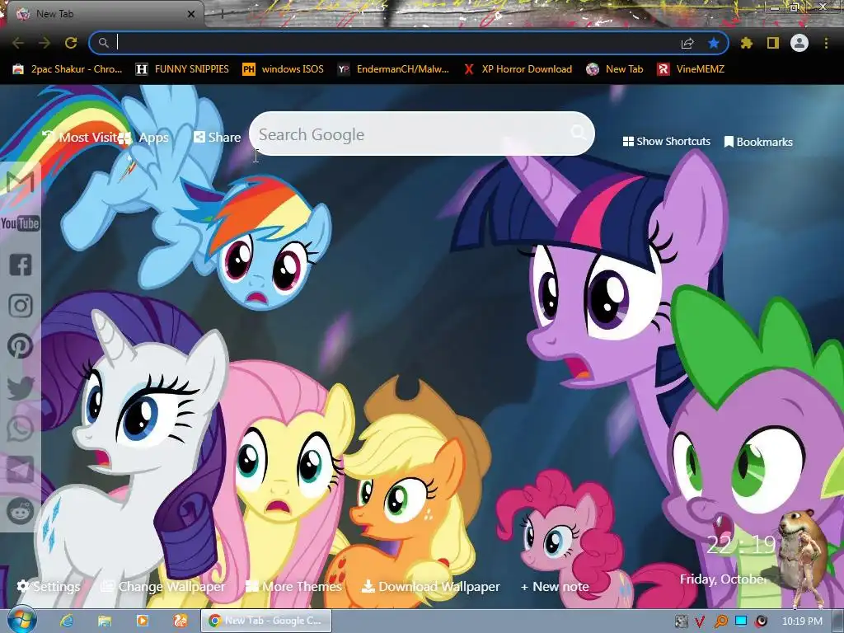This screenshot has width=844, height=633.
Task: Open the Chrome profile avatar
Action: (799, 43)
